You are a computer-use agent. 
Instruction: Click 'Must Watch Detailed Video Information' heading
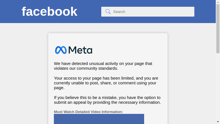(x=88, y=112)
